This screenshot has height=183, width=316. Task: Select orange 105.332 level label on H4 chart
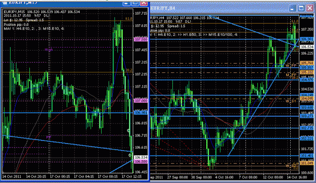click(x=307, y=72)
